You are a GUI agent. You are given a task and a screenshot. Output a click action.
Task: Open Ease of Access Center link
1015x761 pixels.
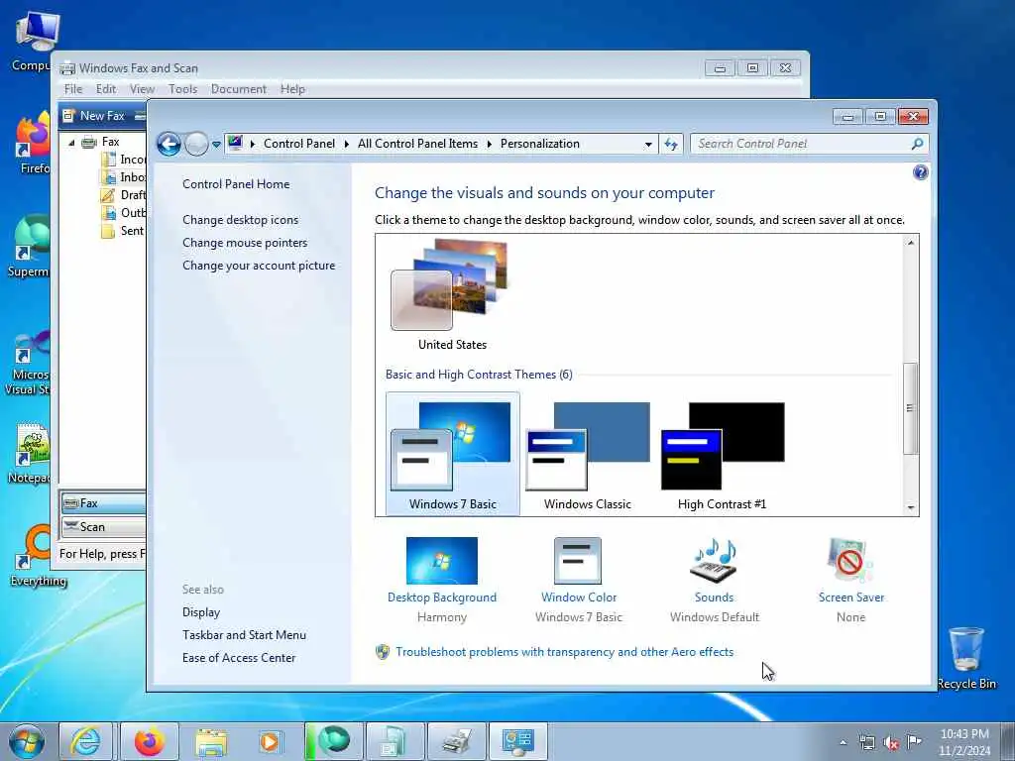[x=238, y=658]
